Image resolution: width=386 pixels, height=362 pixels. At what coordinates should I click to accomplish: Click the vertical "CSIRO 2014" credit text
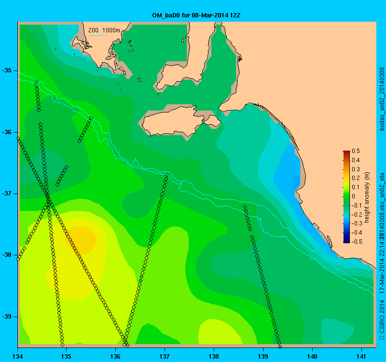pos(382,316)
